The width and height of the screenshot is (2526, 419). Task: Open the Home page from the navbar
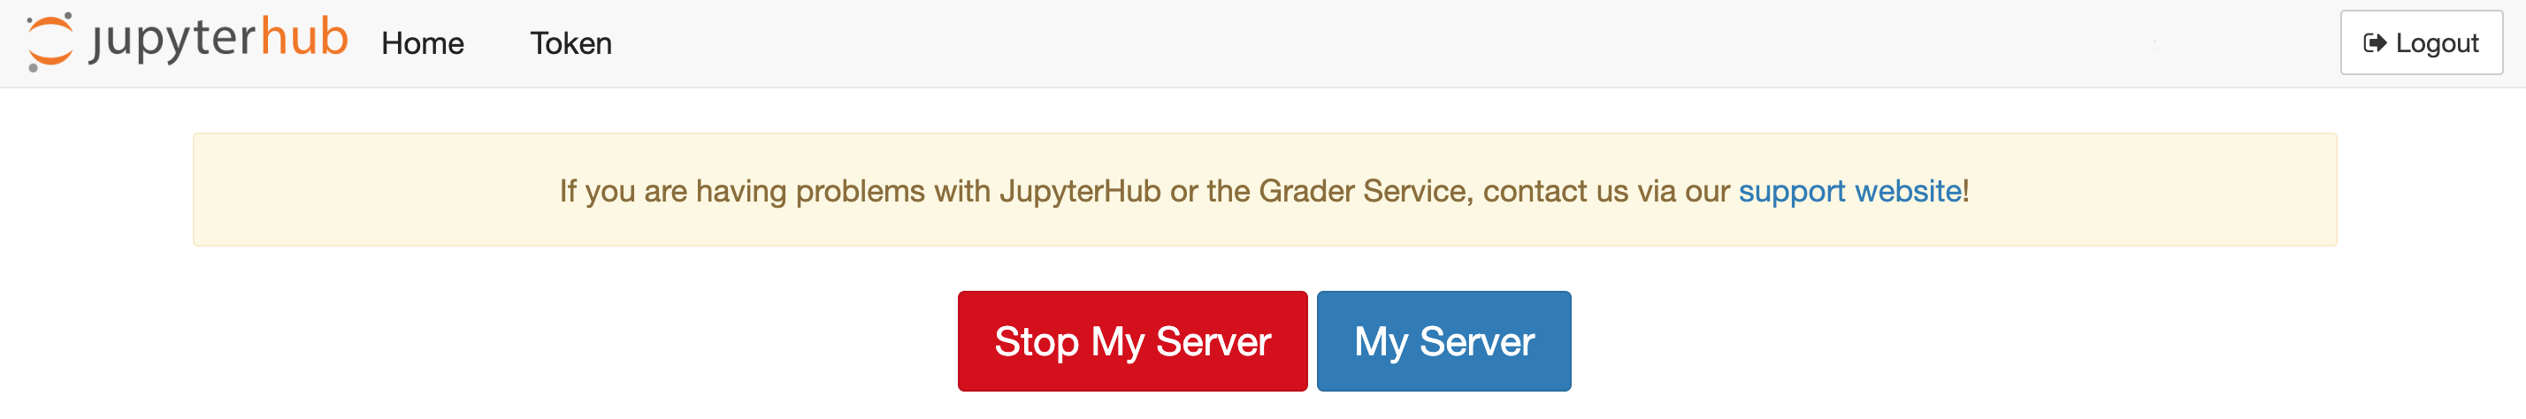coord(423,43)
